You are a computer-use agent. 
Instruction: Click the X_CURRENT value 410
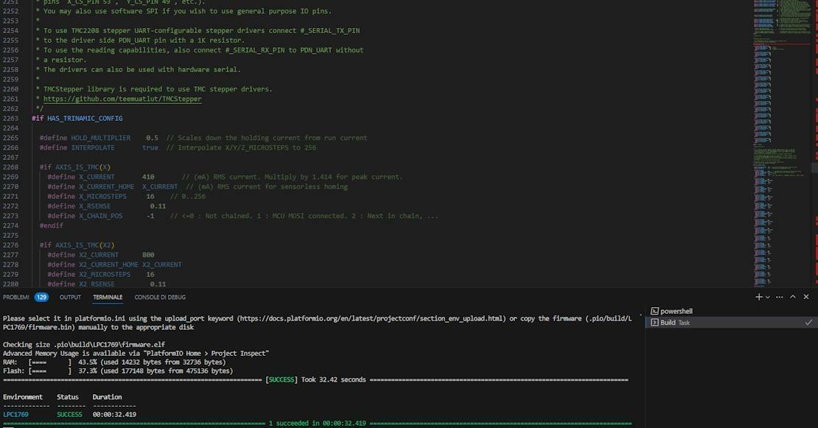point(148,177)
